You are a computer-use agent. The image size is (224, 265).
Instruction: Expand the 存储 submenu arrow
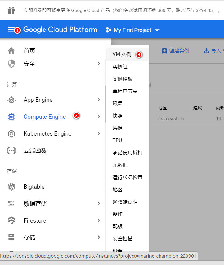(99, 237)
